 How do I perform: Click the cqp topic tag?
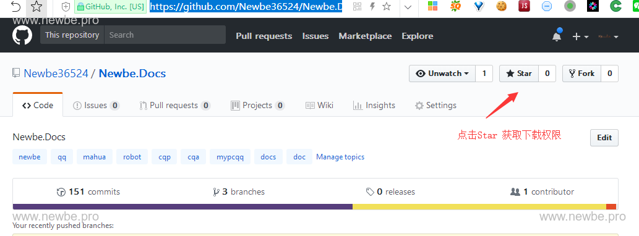(x=164, y=157)
